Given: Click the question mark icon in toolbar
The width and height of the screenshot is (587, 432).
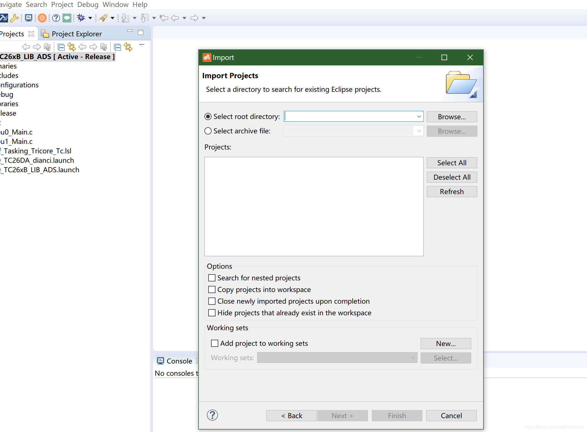Looking at the screenshot, I should click(x=56, y=18).
